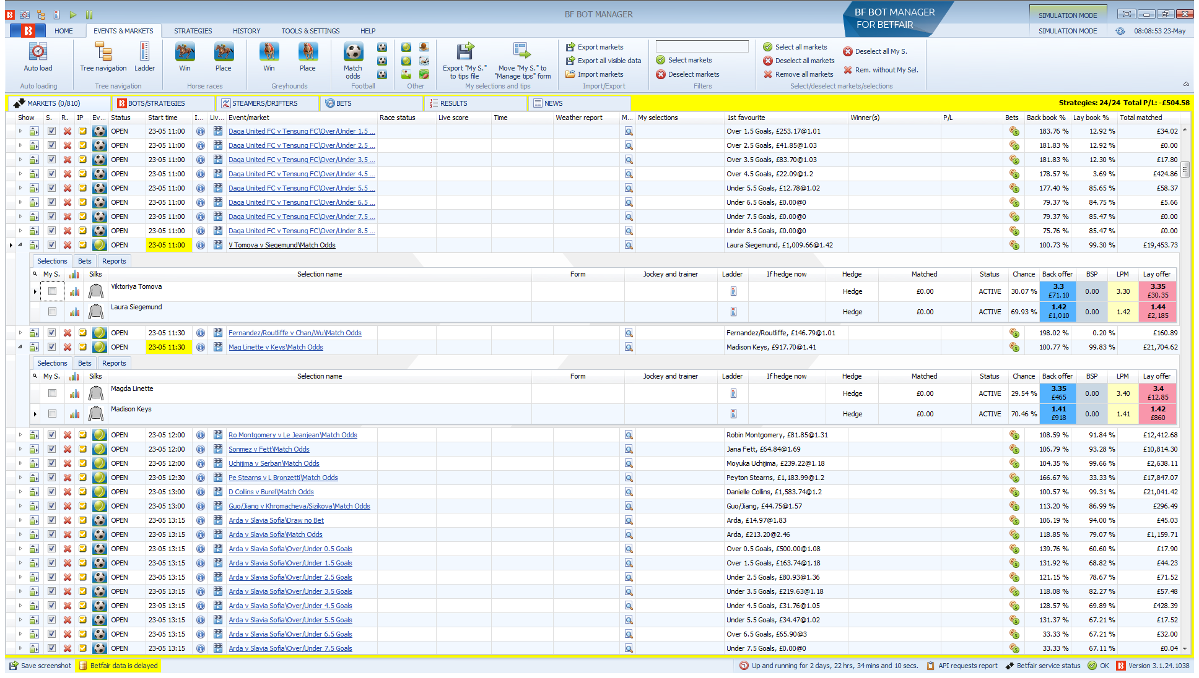
Task: Open the HISTORY ribbon tab
Action: coord(246,31)
